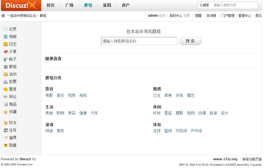
Task: Open the 汽车 group category
Action: pyautogui.click(x=94, y=113)
